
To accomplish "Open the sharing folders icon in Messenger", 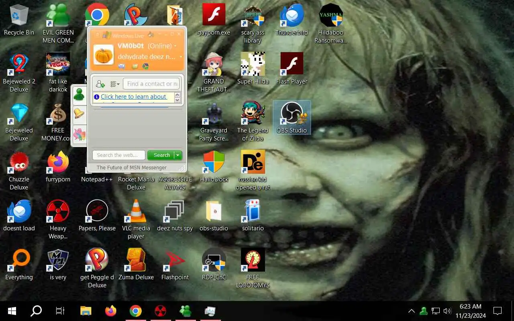I will [135, 66].
